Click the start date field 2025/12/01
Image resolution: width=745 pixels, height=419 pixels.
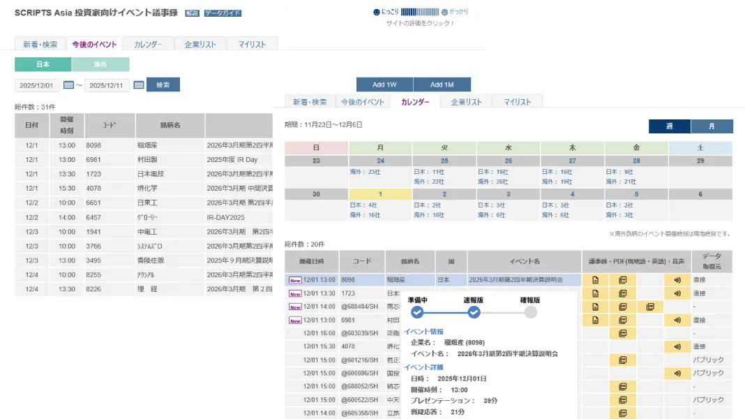(x=36, y=85)
